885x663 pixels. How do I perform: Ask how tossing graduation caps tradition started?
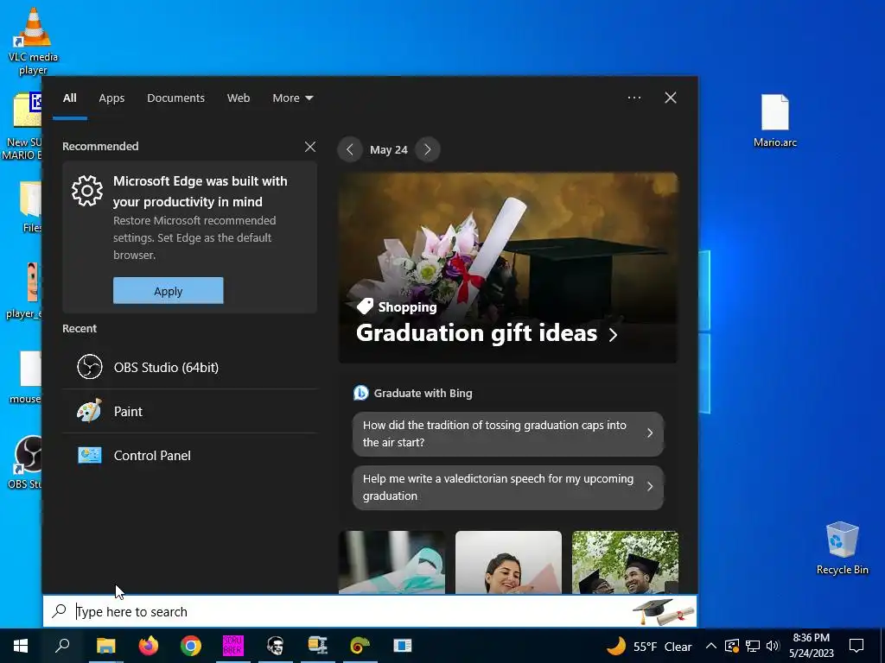point(508,433)
